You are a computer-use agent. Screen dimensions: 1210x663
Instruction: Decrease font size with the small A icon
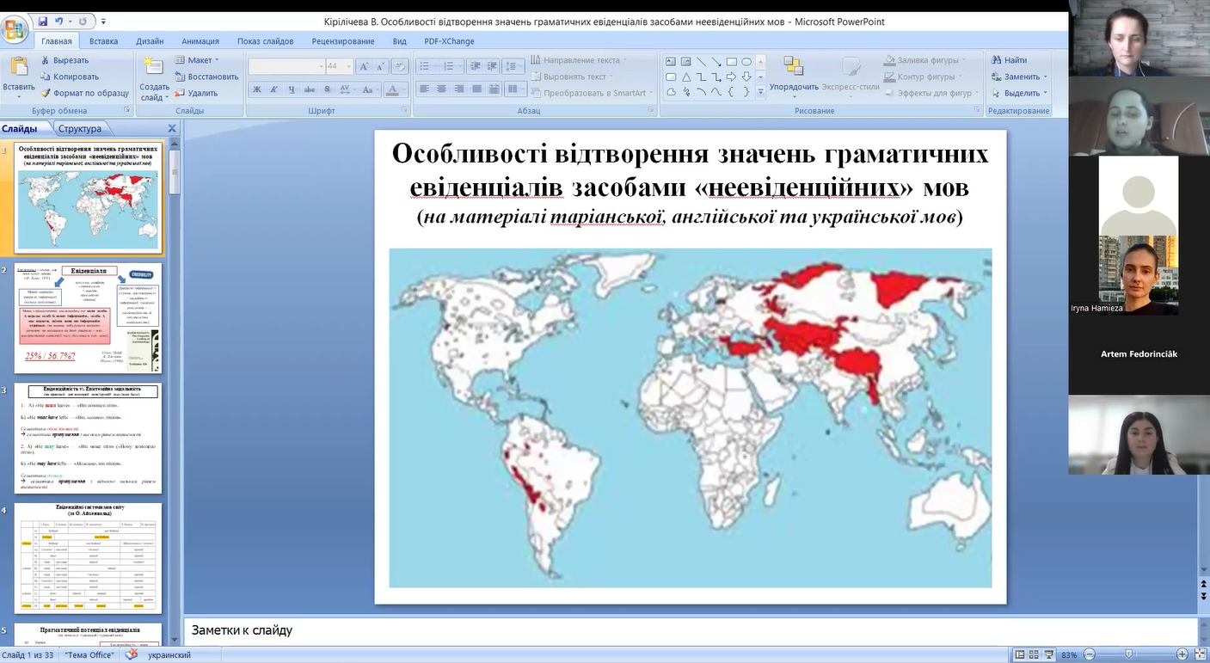point(379,66)
